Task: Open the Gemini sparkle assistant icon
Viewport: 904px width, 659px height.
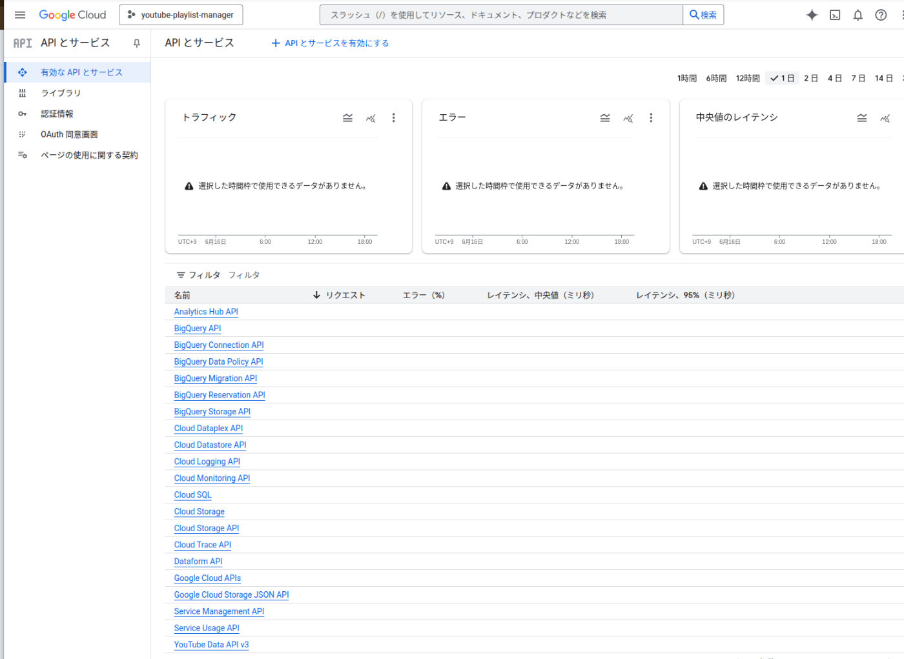Action: point(812,15)
